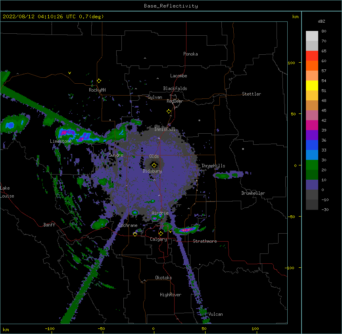Click the Innisfail city label

tap(165, 129)
